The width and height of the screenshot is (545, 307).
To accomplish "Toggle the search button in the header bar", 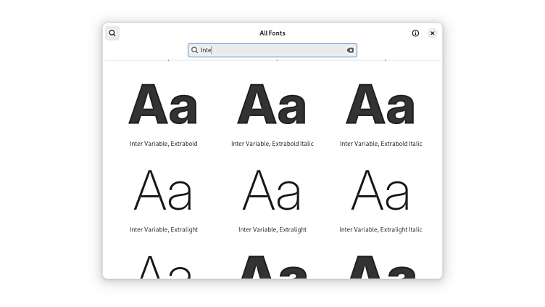I will pyautogui.click(x=112, y=33).
